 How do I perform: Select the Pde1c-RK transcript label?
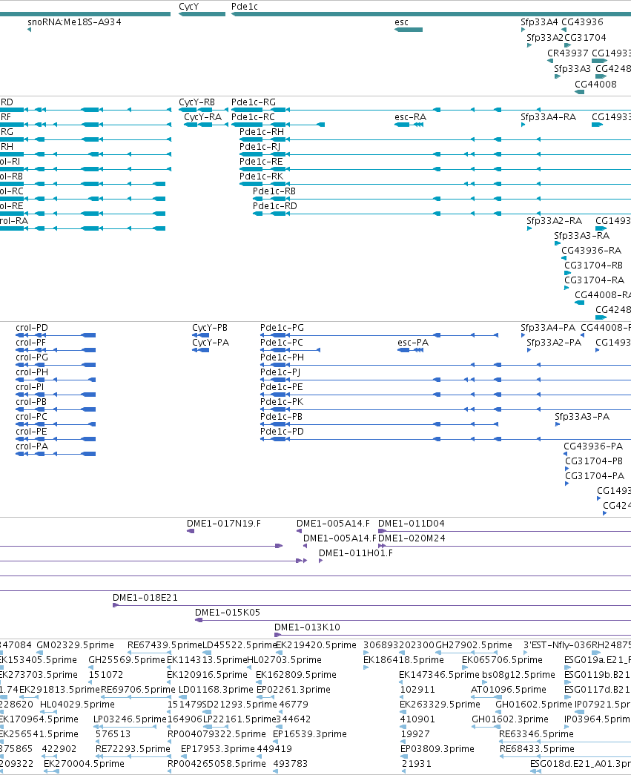pos(262,176)
